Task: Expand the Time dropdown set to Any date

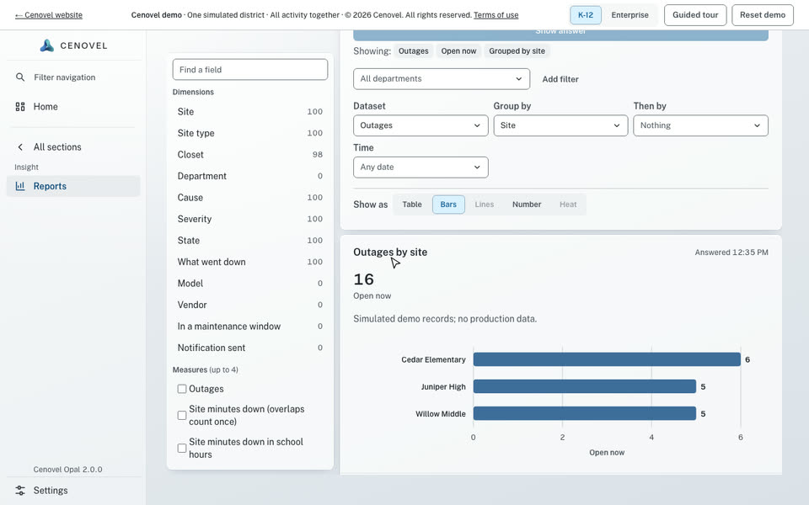Action: click(x=421, y=167)
